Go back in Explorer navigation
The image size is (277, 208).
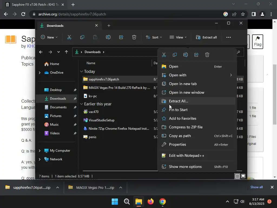click(41, 52)
